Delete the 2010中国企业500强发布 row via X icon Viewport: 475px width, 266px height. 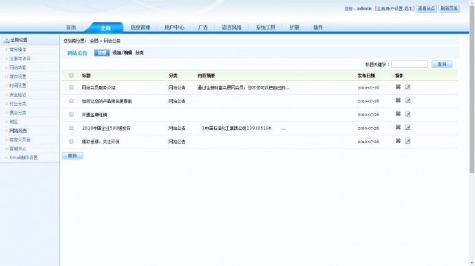[x=398, y=127]
